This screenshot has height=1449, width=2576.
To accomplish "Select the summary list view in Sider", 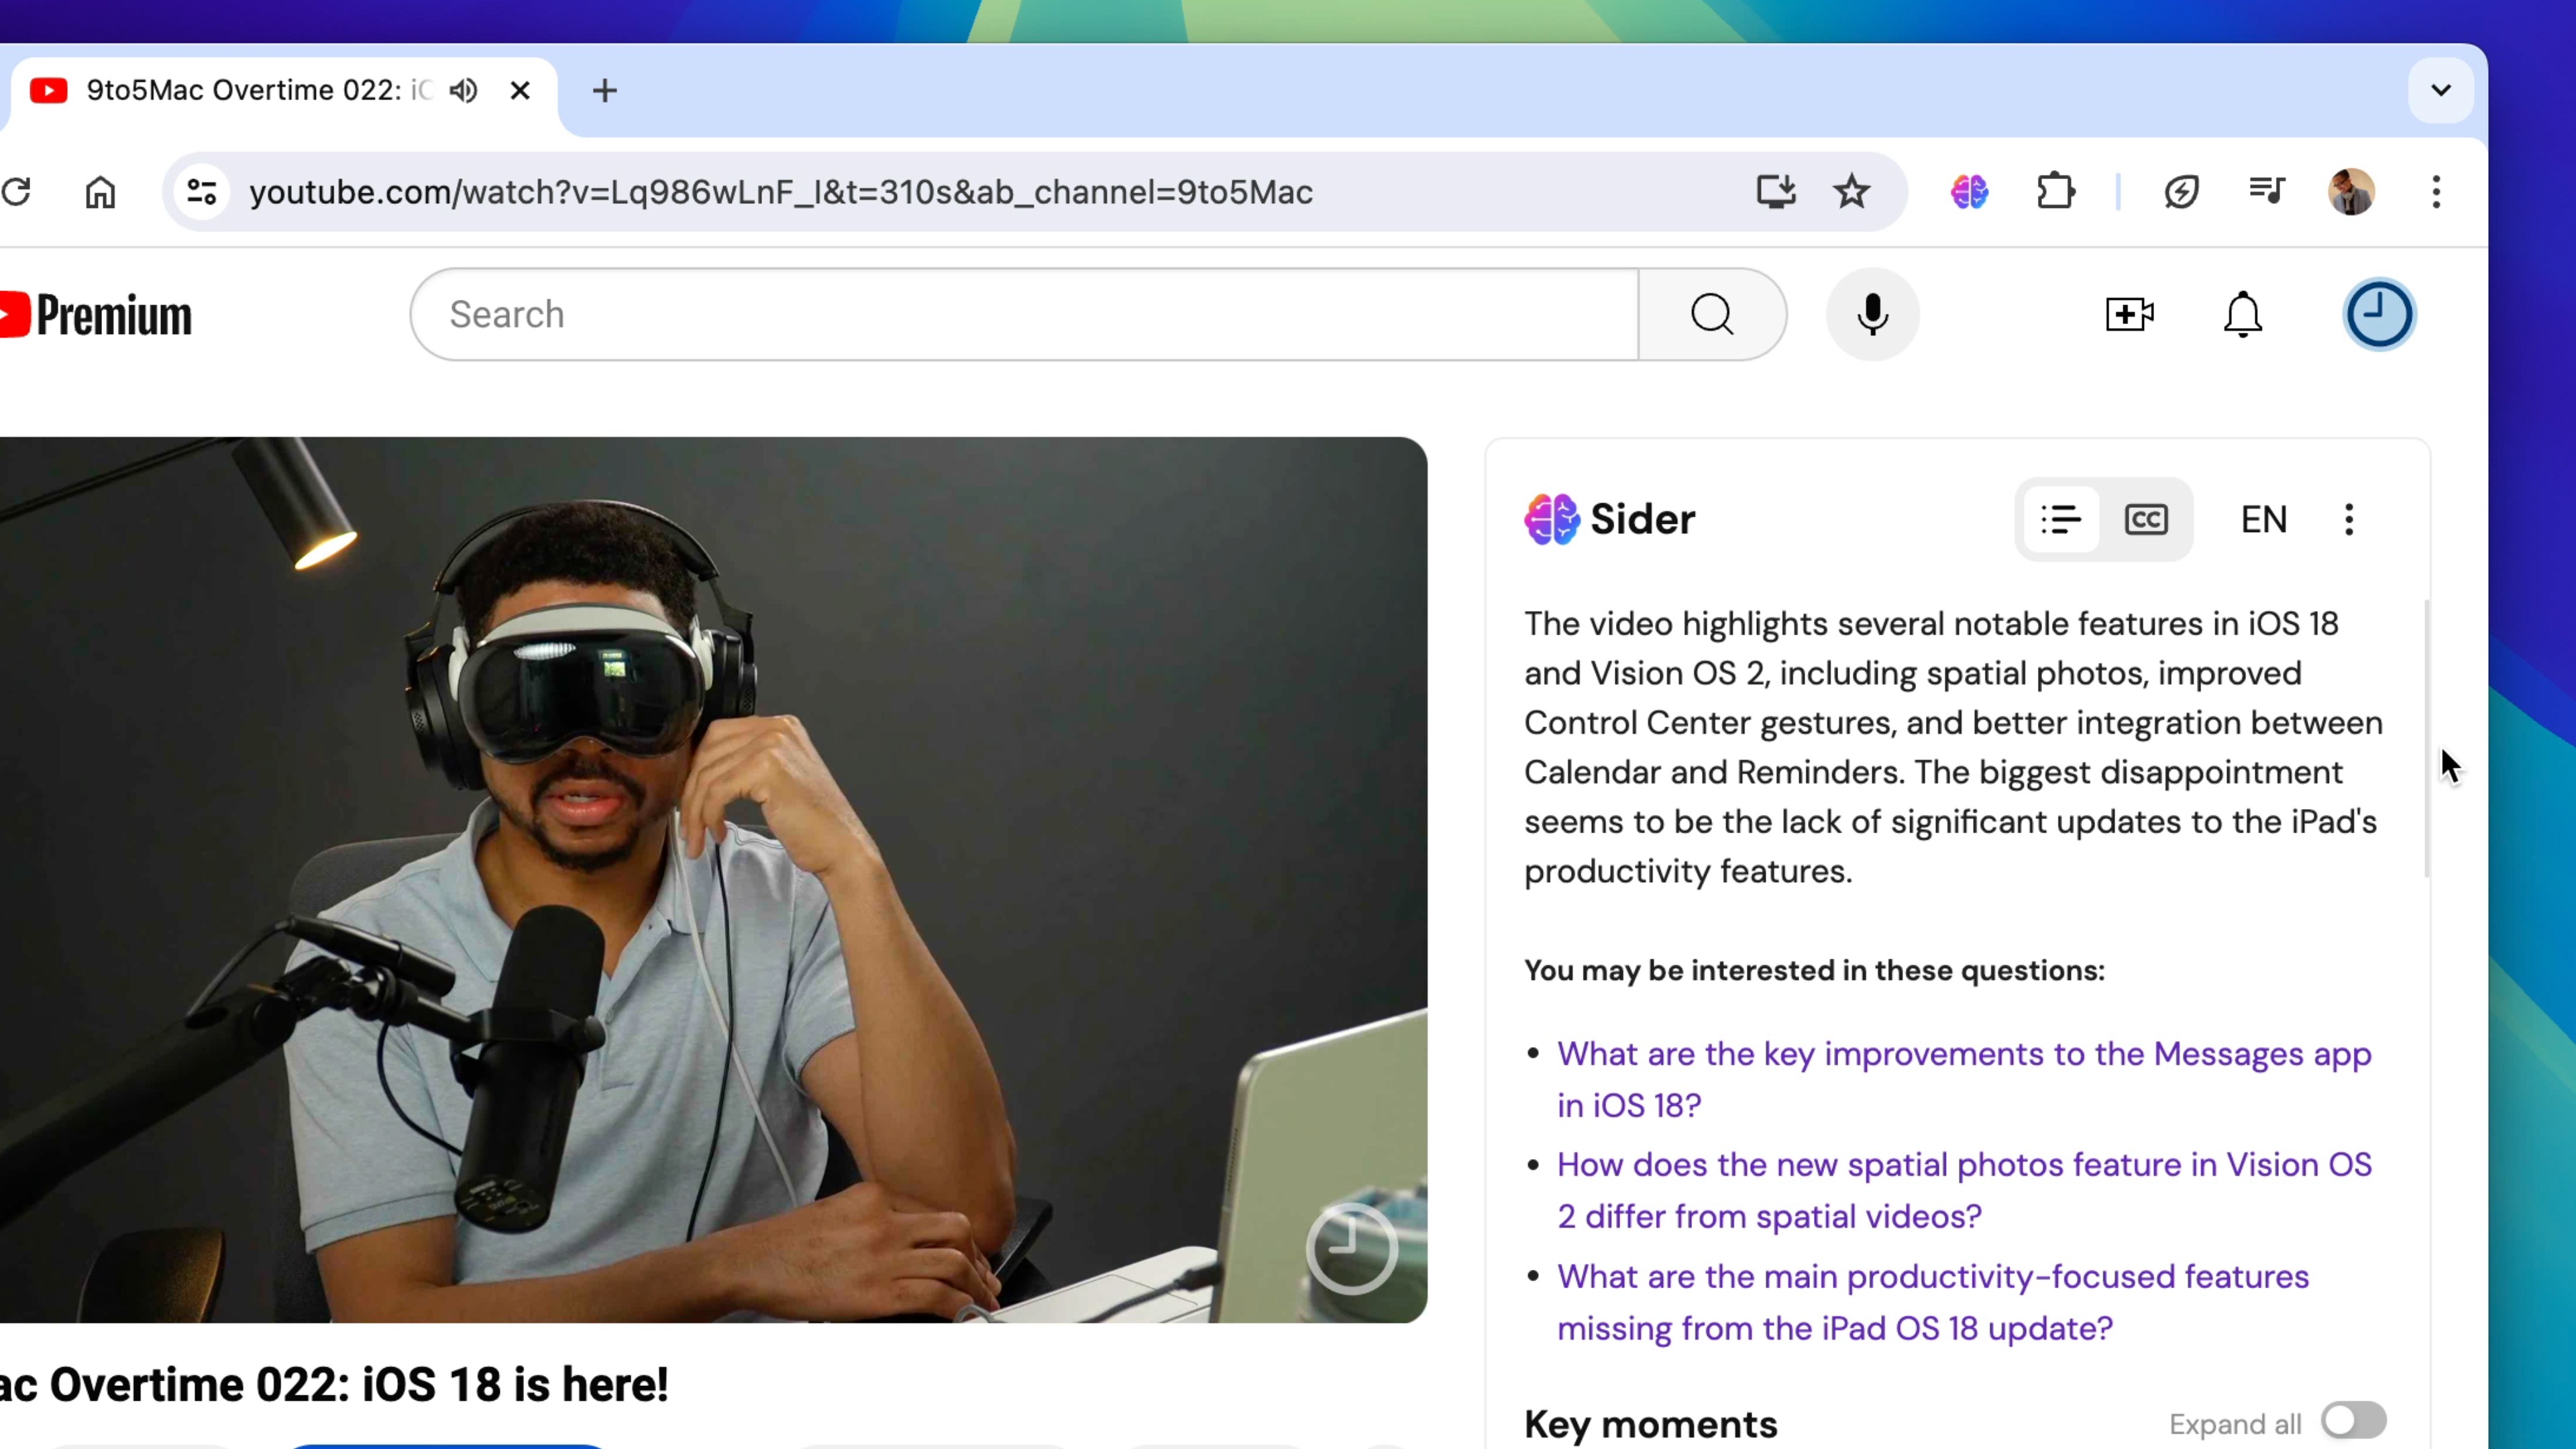I will (x=2061, y=519).
